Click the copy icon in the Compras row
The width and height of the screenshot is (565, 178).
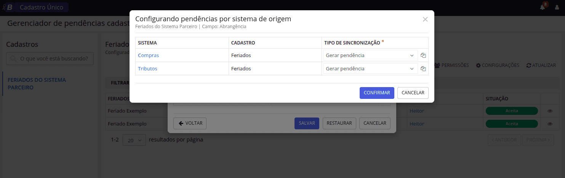pyautogui.click(x=423, y=55)
